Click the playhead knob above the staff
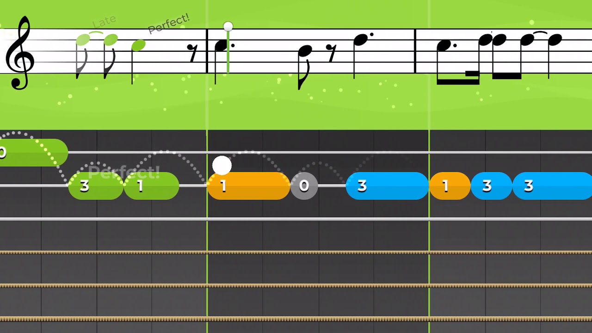 coord(228,26)
